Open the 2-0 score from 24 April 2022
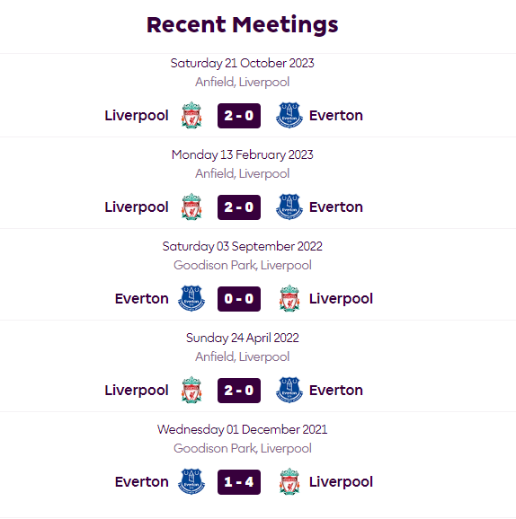This screenshot has height=519, width=516. [x=239, y=391]
